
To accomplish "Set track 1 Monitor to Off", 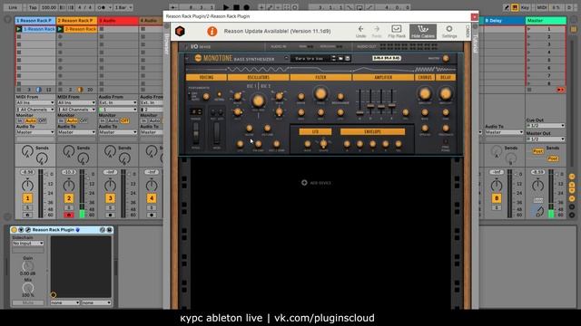I will click(43, 120).
